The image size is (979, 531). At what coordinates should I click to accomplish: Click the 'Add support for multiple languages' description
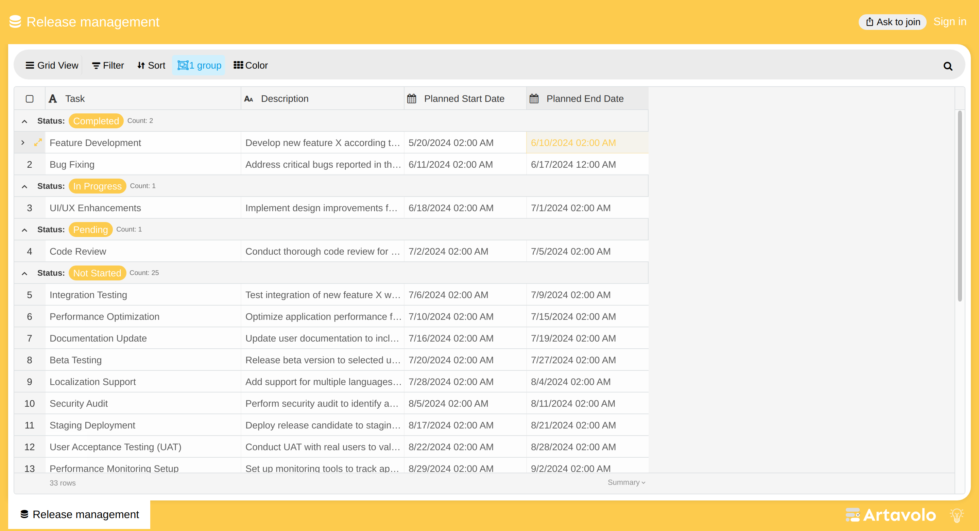tap(322, 382)
